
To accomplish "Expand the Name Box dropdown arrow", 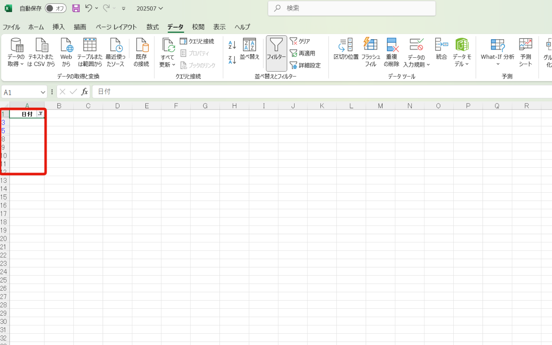I will (43, 92).
